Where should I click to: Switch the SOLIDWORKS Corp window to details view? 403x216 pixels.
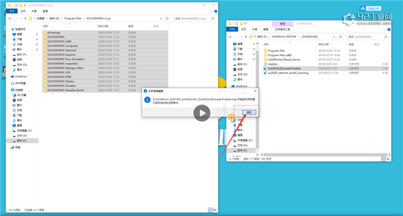coord(210,210)
